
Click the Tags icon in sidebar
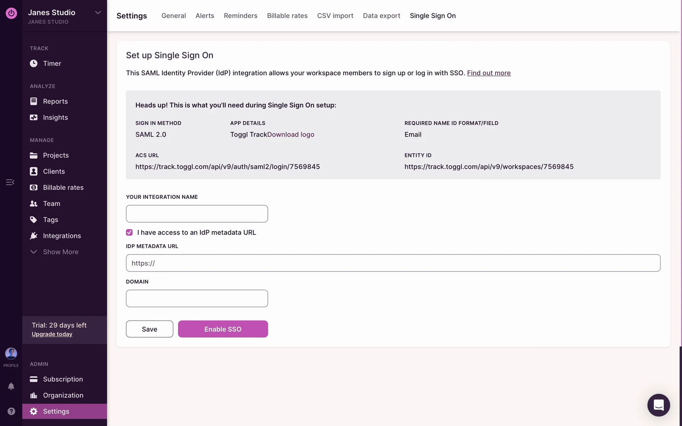[x=33, y=220]
